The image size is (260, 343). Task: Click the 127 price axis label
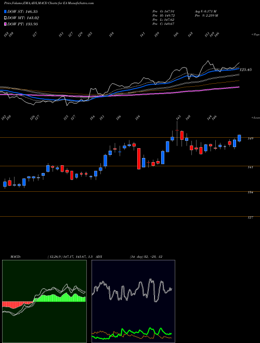pos(251,217)
